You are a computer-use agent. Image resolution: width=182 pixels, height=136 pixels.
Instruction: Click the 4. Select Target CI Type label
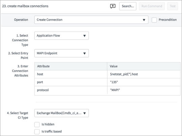point(18,115)
